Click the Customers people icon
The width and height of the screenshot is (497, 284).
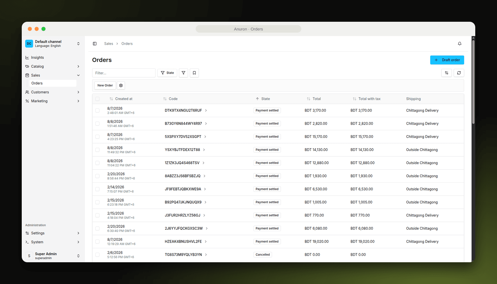pyautogui.click(x=27, y=92)
